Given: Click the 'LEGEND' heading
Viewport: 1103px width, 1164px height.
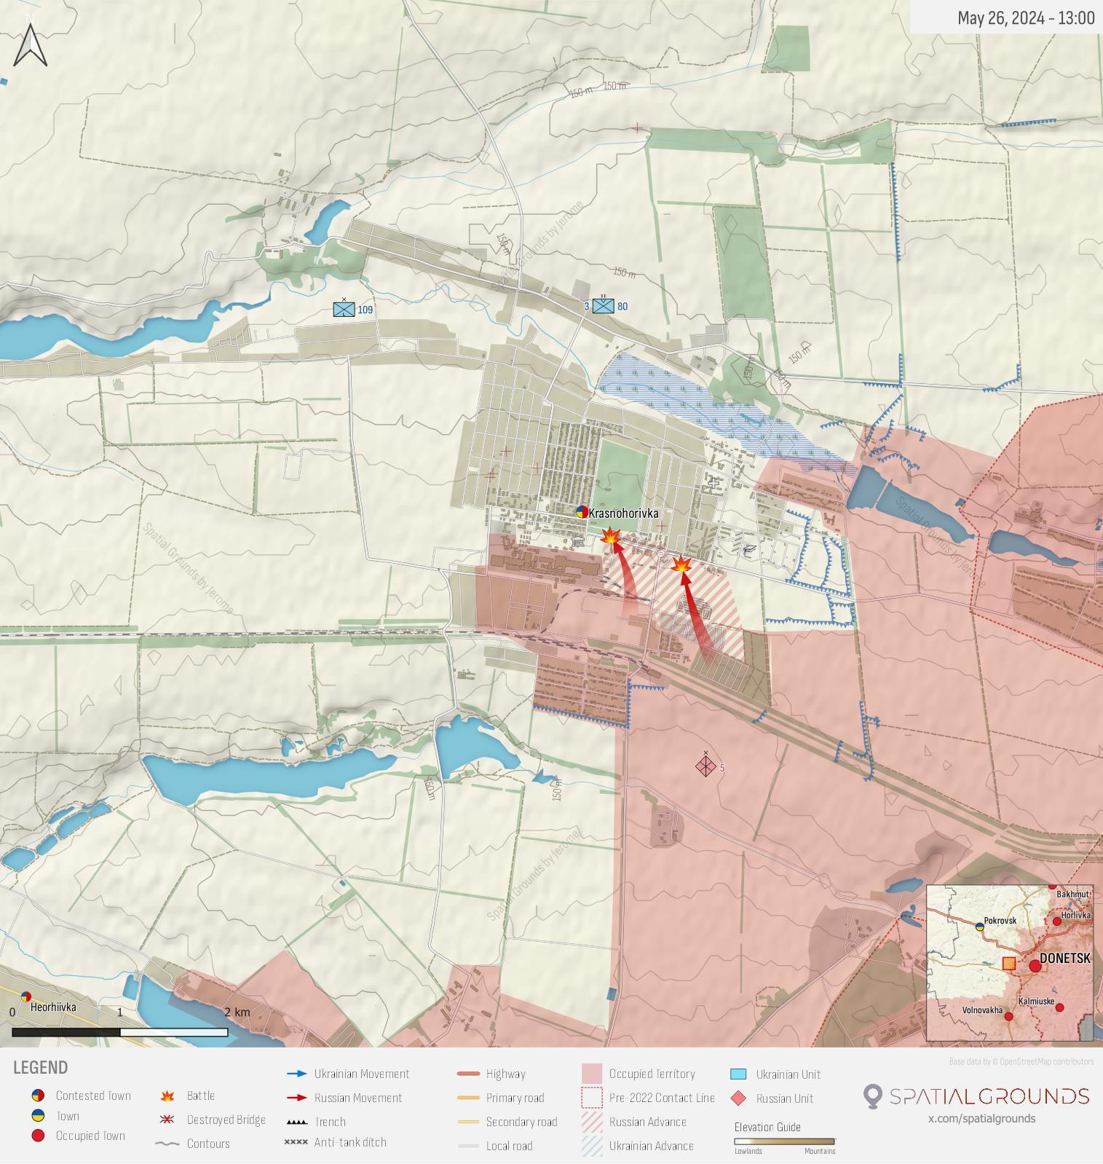Looking at the screenshot, I should click(x=40, y=1068).
